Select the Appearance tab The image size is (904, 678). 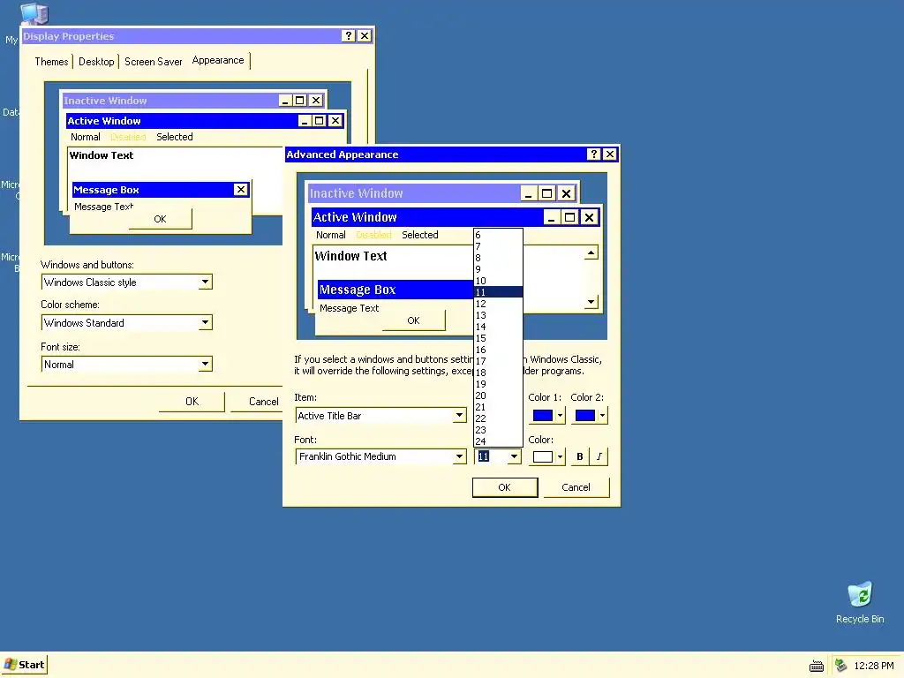218,60
